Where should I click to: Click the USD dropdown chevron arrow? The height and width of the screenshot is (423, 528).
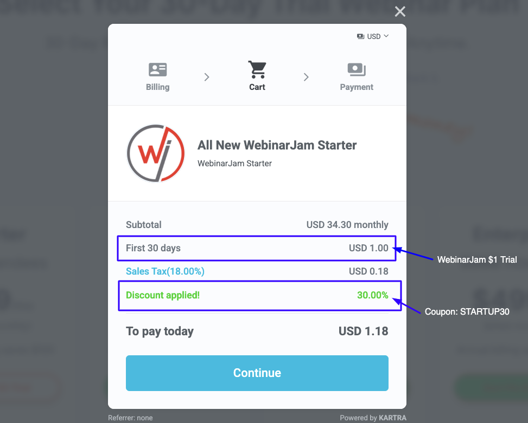coord(386,36)
